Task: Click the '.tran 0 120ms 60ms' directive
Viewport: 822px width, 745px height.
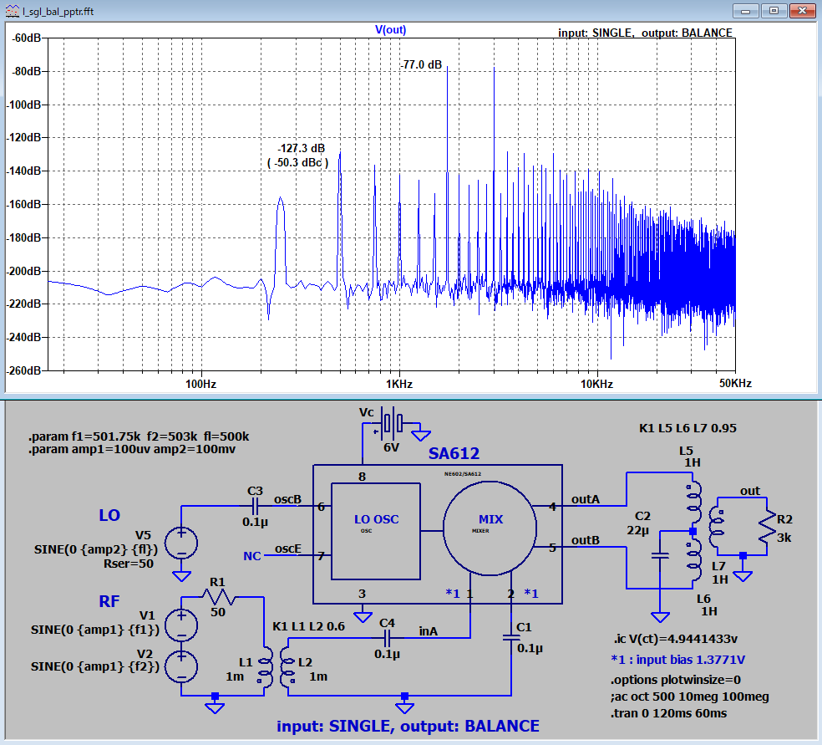Action: pyautogui.click(x=669, y=713)
